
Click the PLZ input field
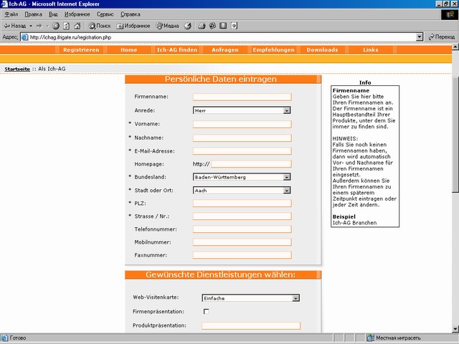tap(242, 204)
